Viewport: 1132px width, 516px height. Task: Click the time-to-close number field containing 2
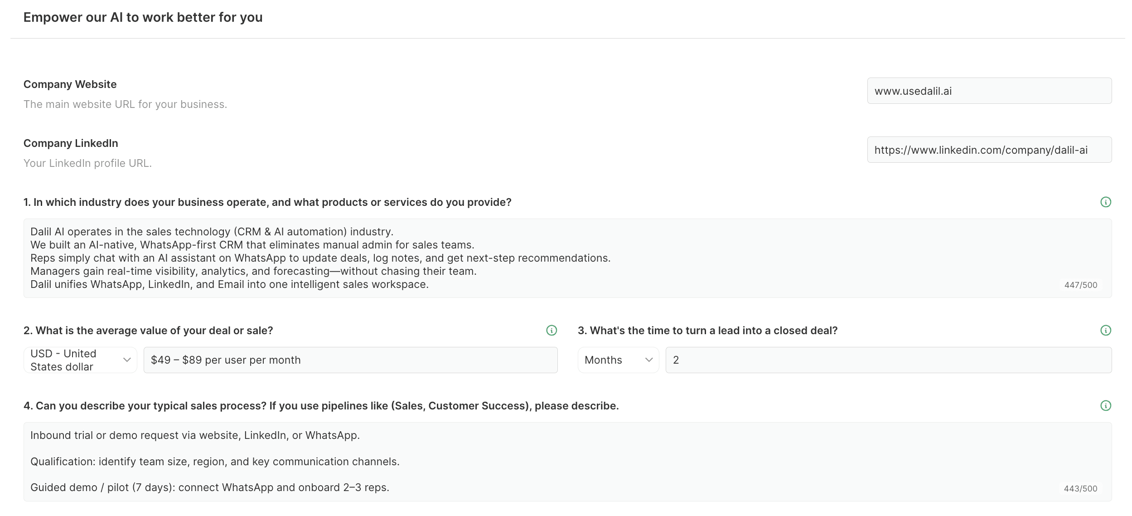[888, 360]
